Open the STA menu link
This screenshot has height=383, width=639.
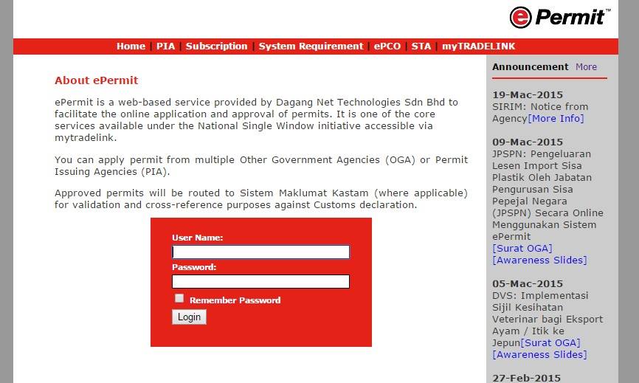pos(421,46)
